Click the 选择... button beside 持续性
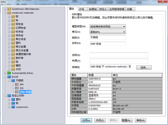Viewport: 168px width, 125px height. click(144, 68)
